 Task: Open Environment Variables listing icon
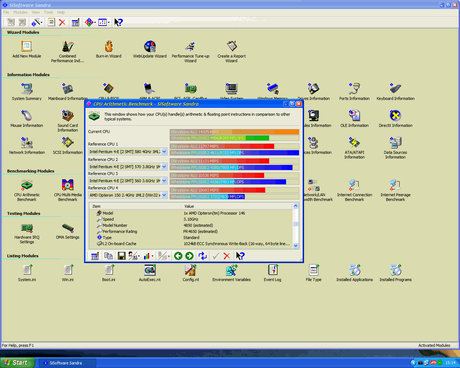pyautogui.click(x=231, y=270)
